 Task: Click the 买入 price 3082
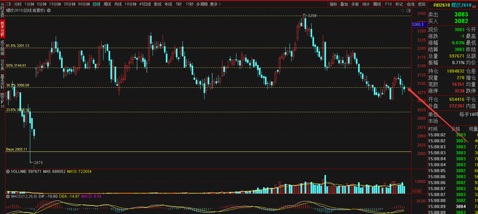coord(461,21)
